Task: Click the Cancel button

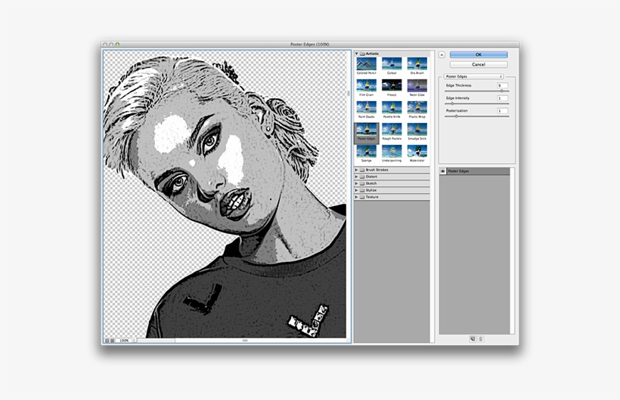Action: [x=479, y=64]
